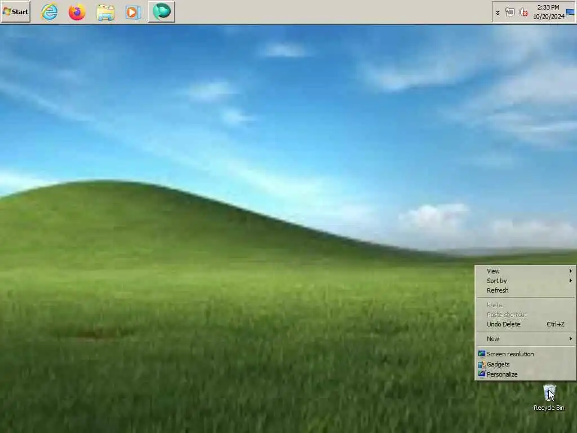This screenshot has height=433, width=577.
Task: Open the network status tray icon
Action: point(509,12)
